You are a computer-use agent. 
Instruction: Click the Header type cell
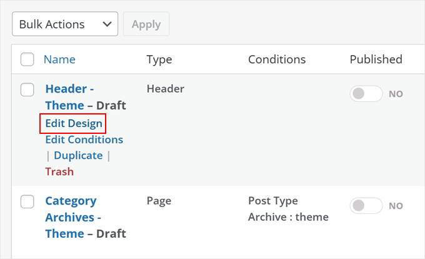coord(165,89)
